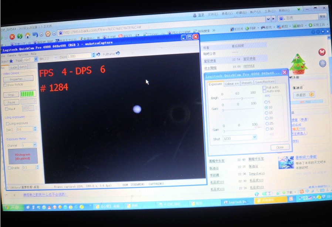Toggle the Show Reticle checkbox
Image resolution: width=332 pixels, height=227 pixels.
click(x=5, y=85)
